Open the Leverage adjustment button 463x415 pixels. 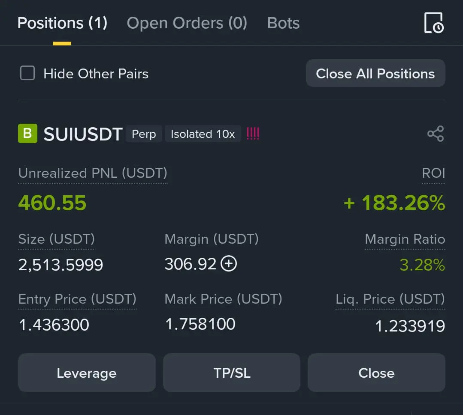pos(86,373)
